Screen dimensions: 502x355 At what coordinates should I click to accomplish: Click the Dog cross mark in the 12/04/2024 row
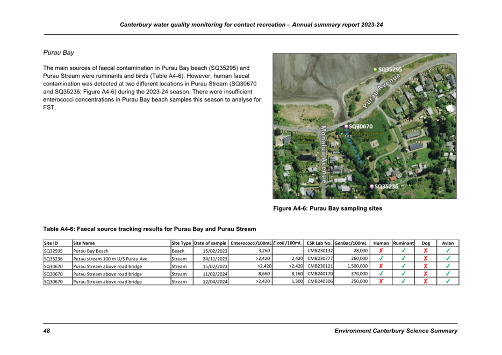tap(426, 281)
